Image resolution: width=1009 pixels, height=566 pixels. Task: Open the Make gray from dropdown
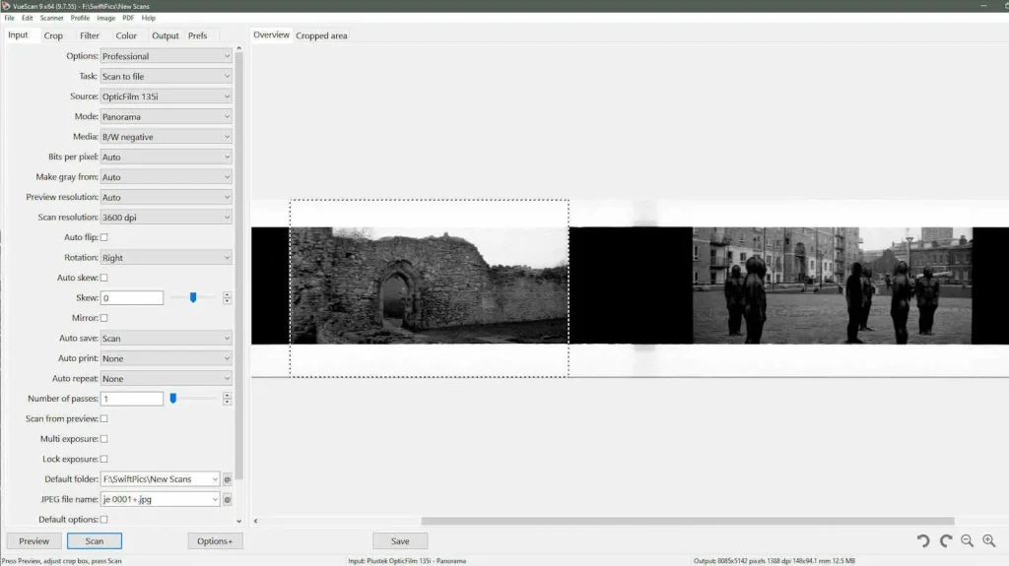coord(166,177)
